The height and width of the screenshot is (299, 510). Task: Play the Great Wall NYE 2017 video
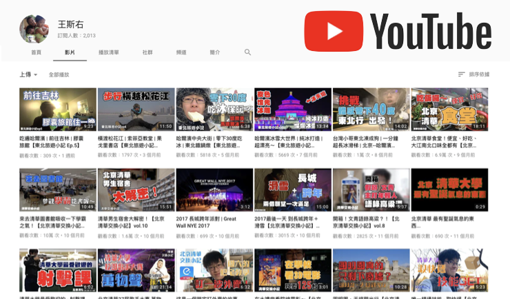214,189
